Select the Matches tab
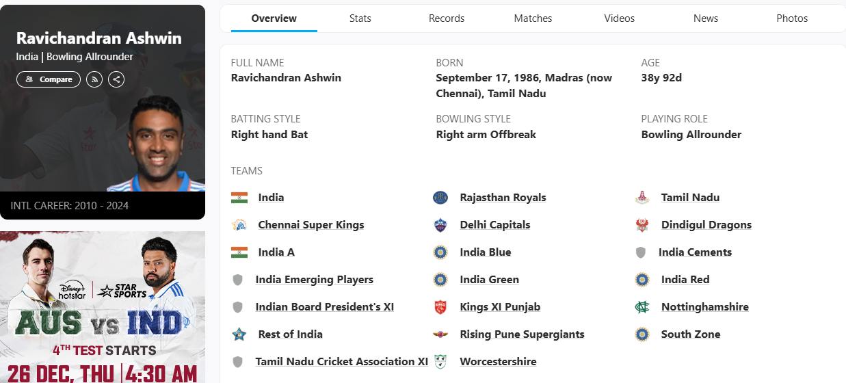The image size is (846, 383). [533, 18]
